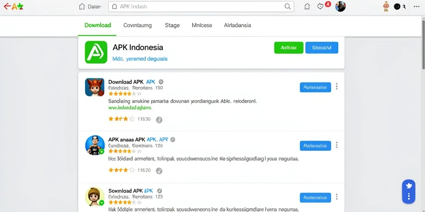Click the star rating beside 11620
Image resolution: width=425 pixels, height=212 pixels.
point(122,170)
